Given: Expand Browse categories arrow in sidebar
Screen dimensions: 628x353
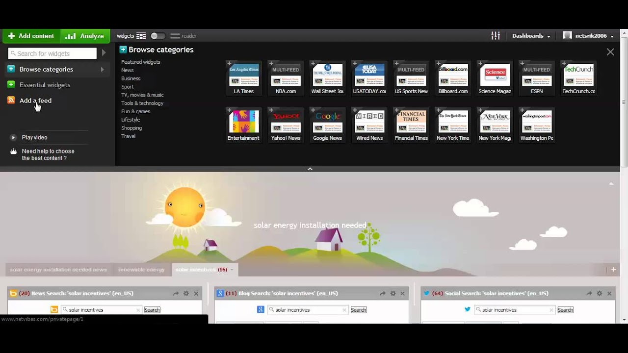Looking at the screenshot, I should coord(102,69).
